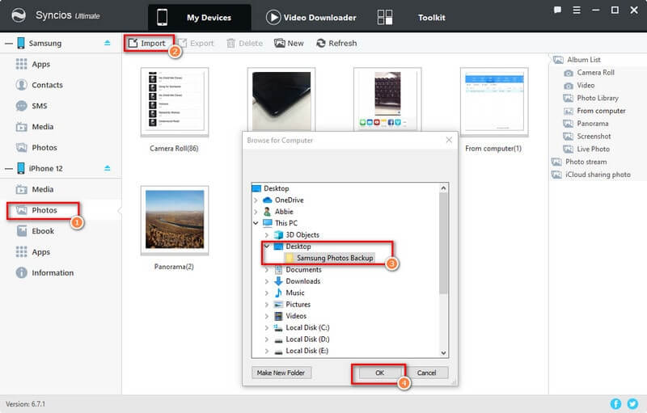
Task: Open the Camera Roll(86) album thumbnail
Action: point(175,102)
